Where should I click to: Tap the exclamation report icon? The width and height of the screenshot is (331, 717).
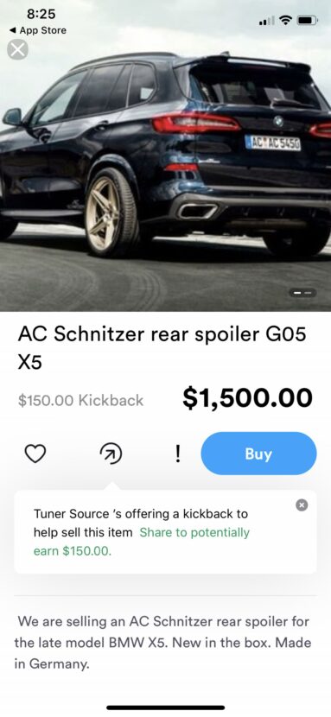pyautogui.click(x=177, y=454)
